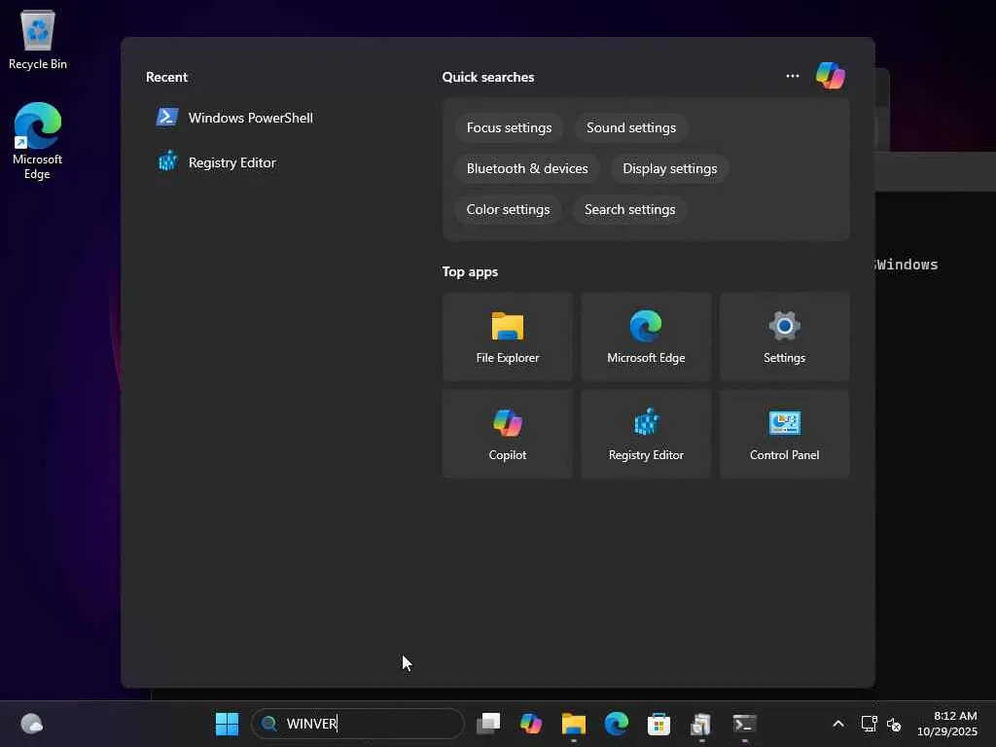Pick Color settings quick search
This screenshot has height=747, width=996.
[x=508, y=210]
